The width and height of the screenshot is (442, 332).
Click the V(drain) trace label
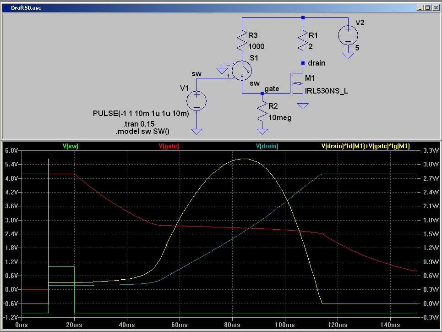pyautogui.click(x=267, y=146)
